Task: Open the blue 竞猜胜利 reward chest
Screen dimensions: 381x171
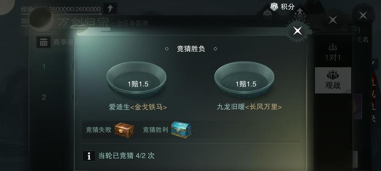Action: point(181,130)
